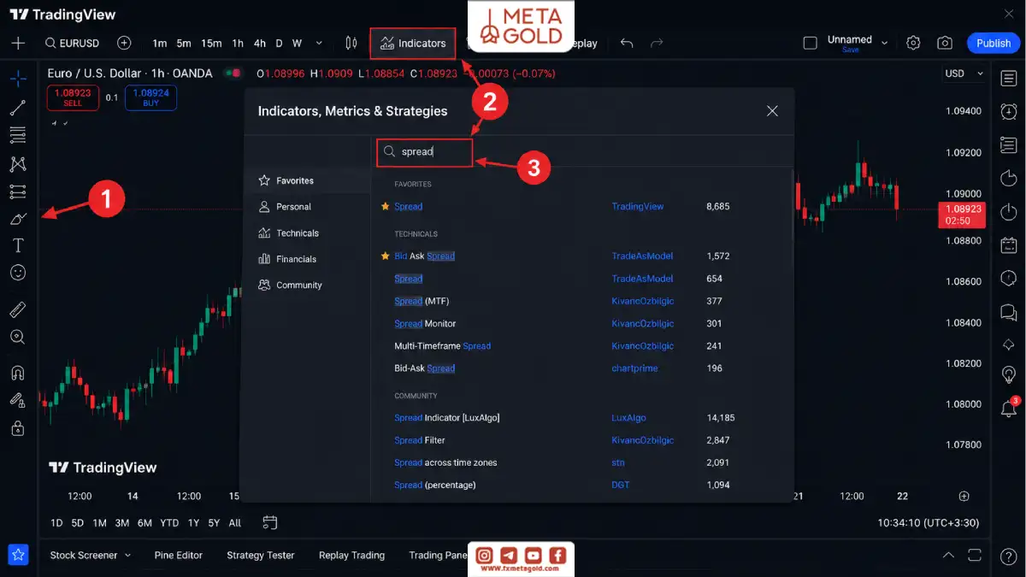
Task: Open the watchlist panel
Action: pos(1008,79)
